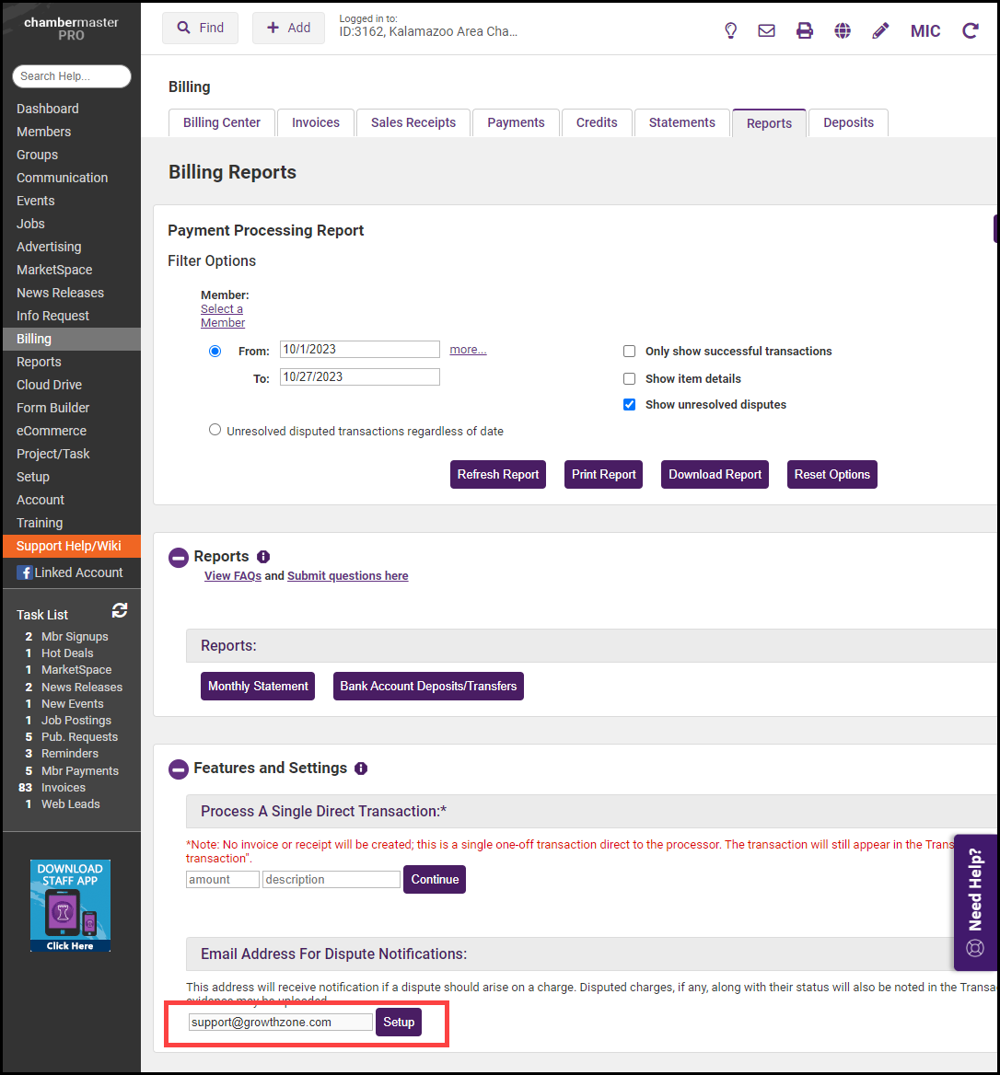Check Only show successful transactions

[629, 351]
